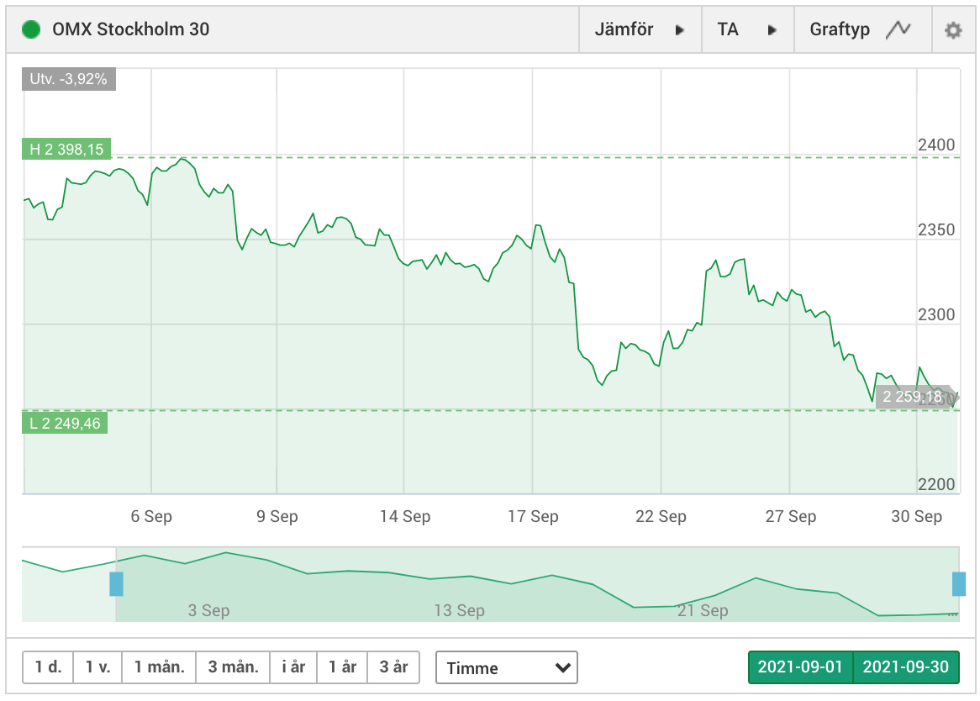Click the H 2 398,15 high label
This screenshot has height=701, width=980.
click(x=66, y=150)
